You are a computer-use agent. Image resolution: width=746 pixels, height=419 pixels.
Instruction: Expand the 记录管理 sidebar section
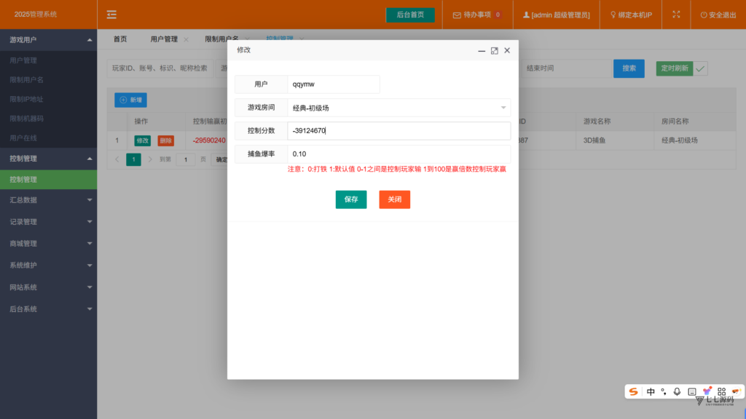(49, 222)
